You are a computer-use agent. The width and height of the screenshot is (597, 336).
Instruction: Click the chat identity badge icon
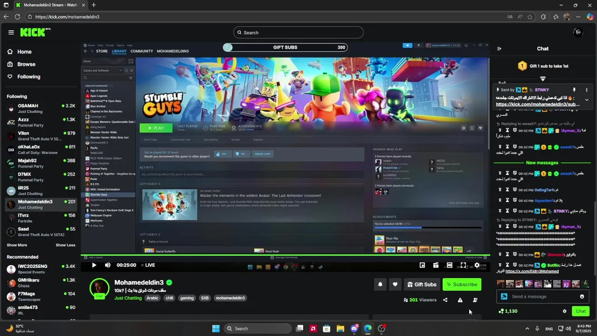coord(504,296)
